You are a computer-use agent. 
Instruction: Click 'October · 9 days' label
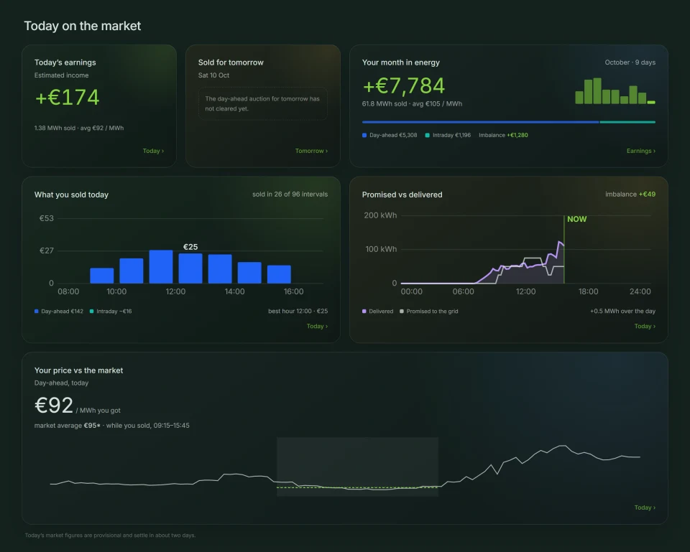[x=630, y=62]
